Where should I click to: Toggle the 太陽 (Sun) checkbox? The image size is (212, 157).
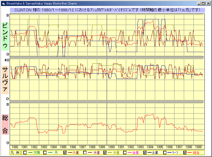click(25, 153)
